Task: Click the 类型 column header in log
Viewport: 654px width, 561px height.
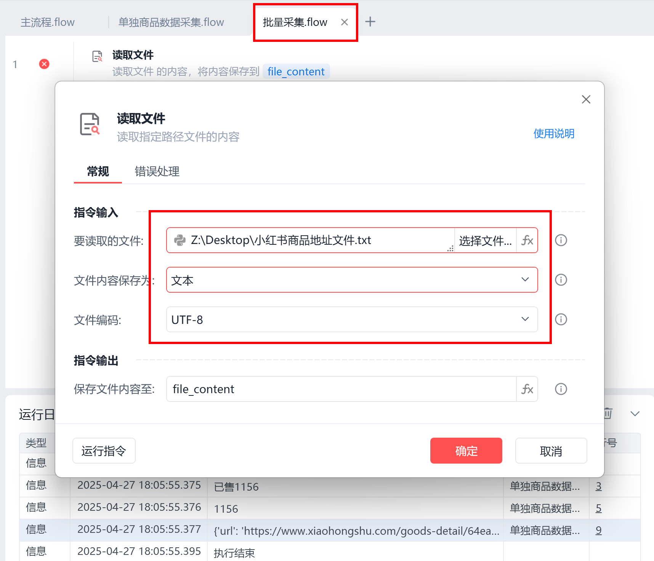Action: tap(36, 443)
